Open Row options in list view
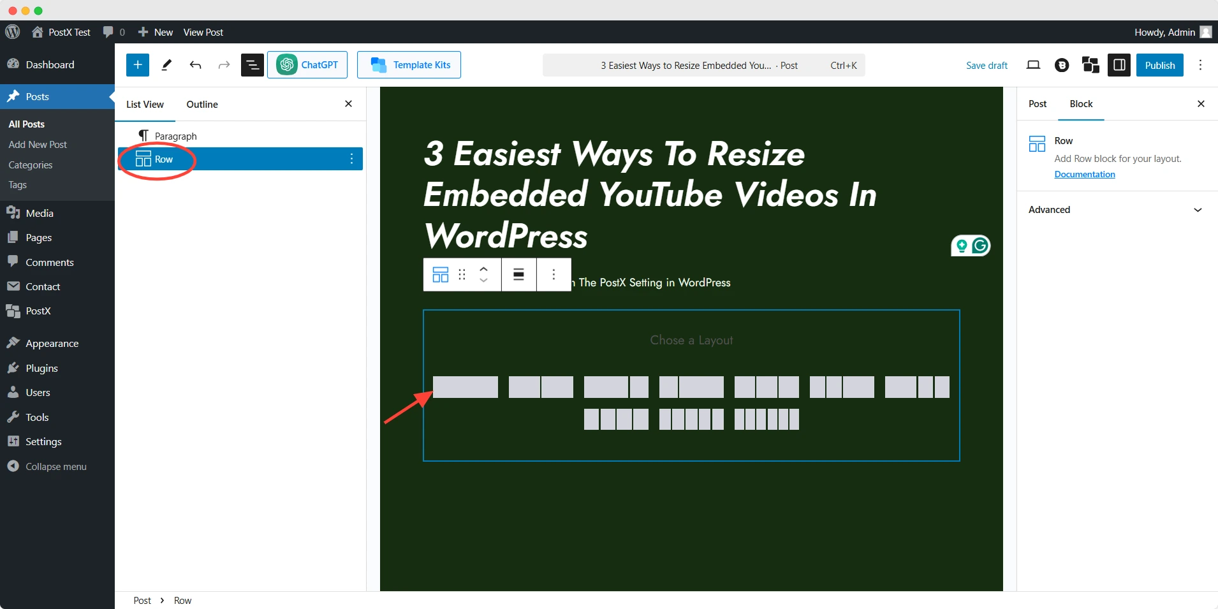This screenshot has height=609, width=1218. [x=351, y=159]
